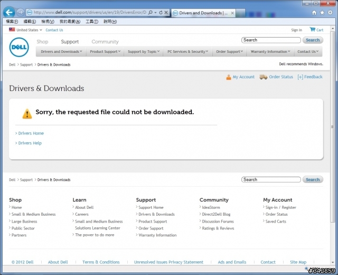338x275 pixels.
Task: Click the shopping Cart icon
Action: click(x=312, y=29)
